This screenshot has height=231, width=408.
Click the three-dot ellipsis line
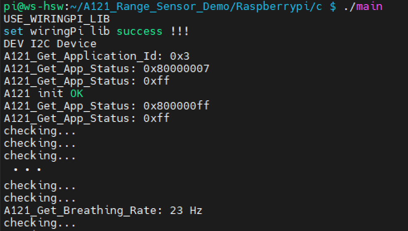[x=27, y=170]
